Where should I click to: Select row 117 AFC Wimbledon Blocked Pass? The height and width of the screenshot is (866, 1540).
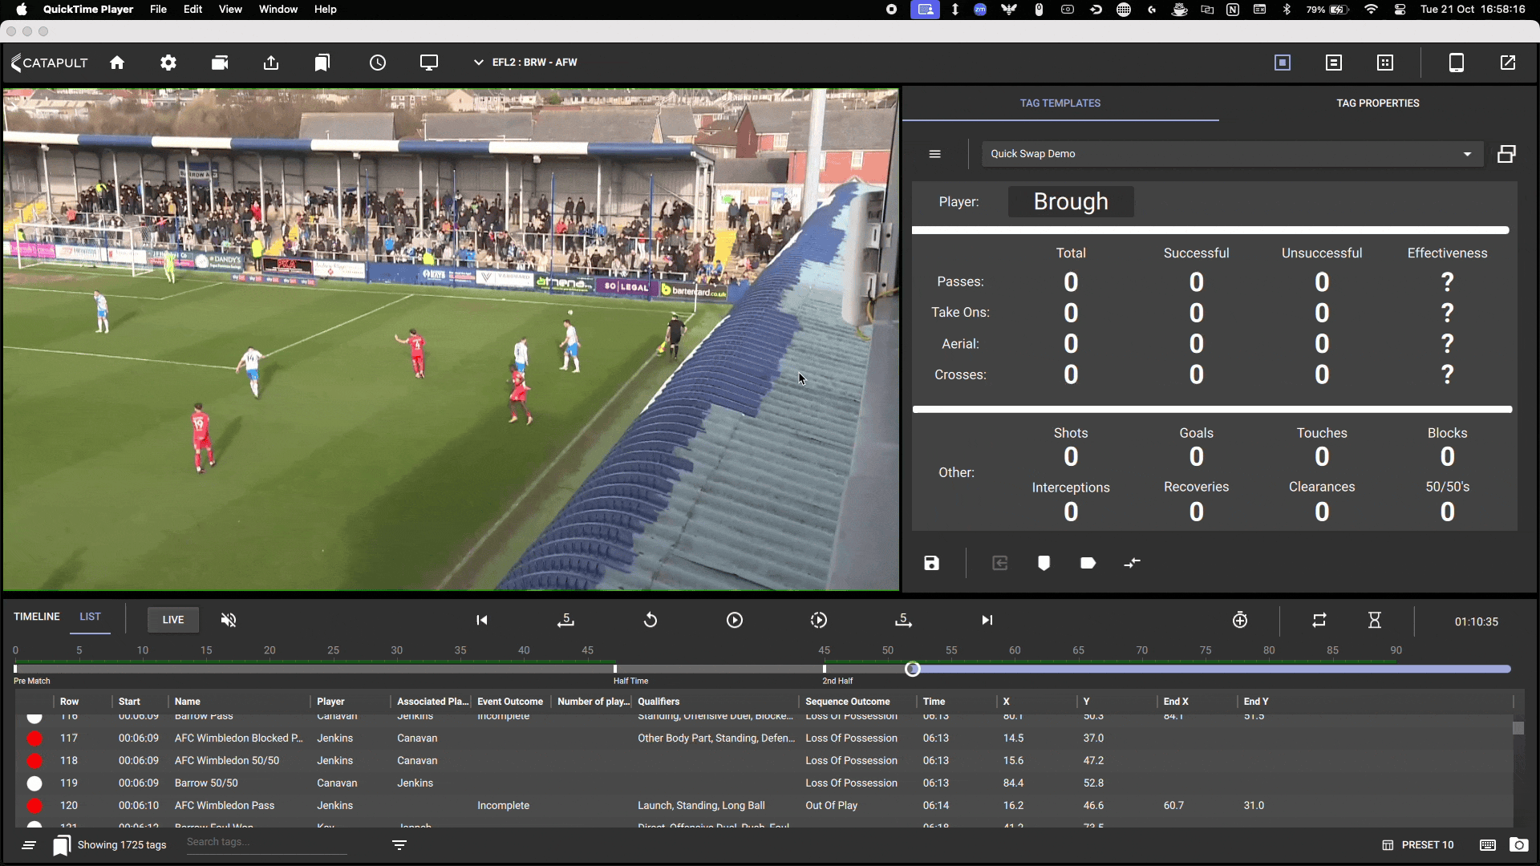[764, 739]
